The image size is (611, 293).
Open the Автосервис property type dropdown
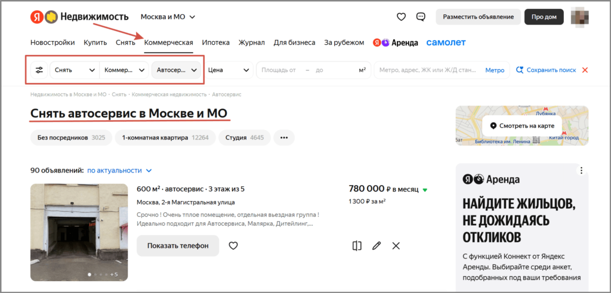[177, 70]
